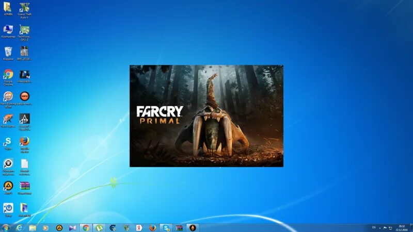This screenshot has height=232, width=413.
Task: Open Yandex from the taskbar
Action: 139,228
